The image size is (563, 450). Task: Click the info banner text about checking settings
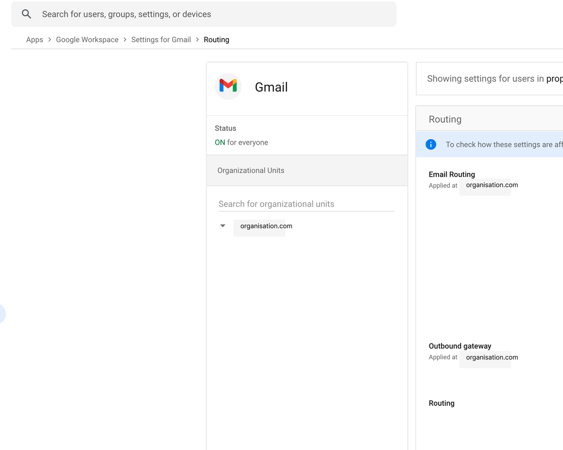[504, 144]
